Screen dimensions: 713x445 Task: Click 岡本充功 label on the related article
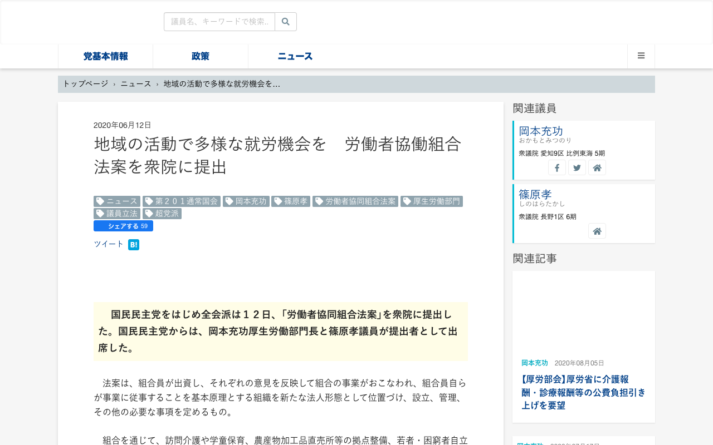tap(535, 363)
